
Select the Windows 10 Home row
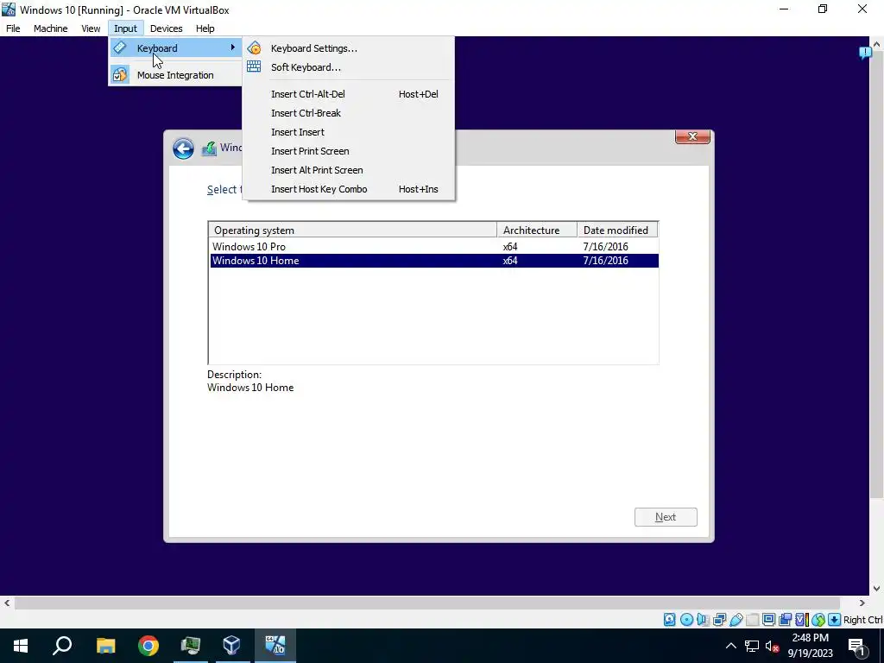tap(434, 261)
